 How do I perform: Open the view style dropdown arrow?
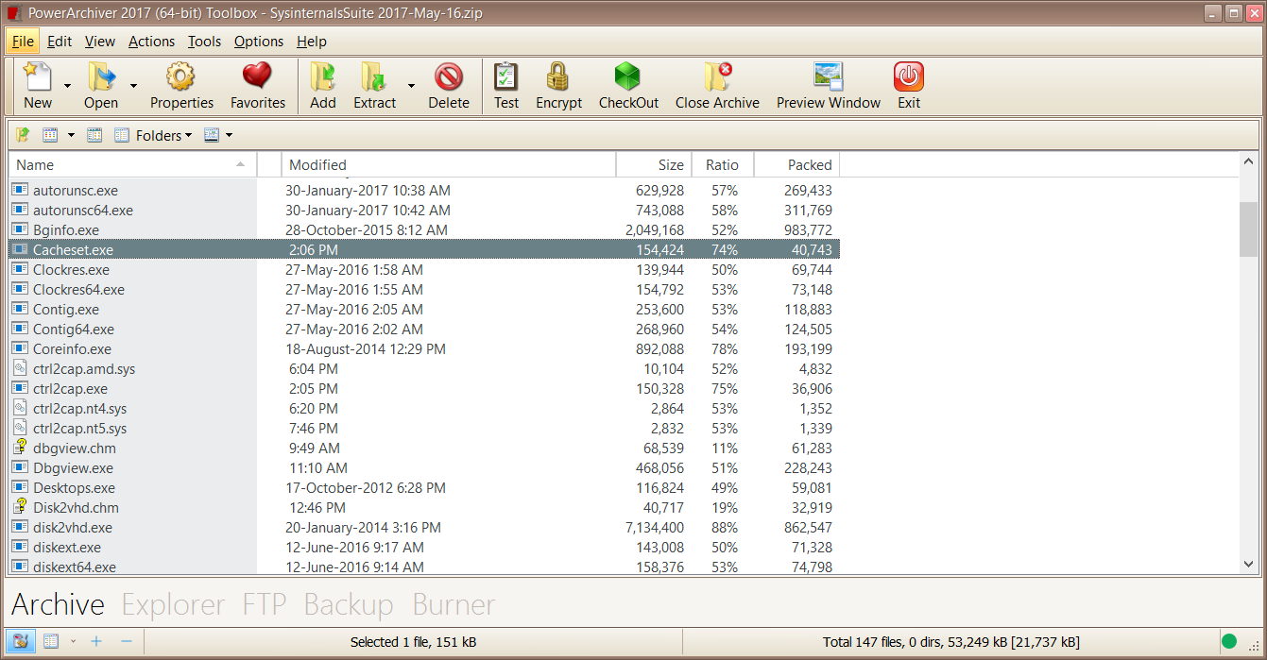71,135
